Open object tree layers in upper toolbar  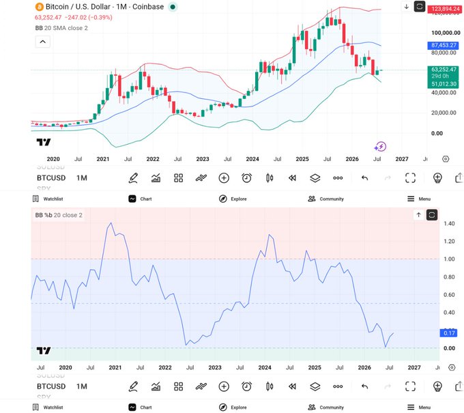pyautogui.click(x=315, y=178)
